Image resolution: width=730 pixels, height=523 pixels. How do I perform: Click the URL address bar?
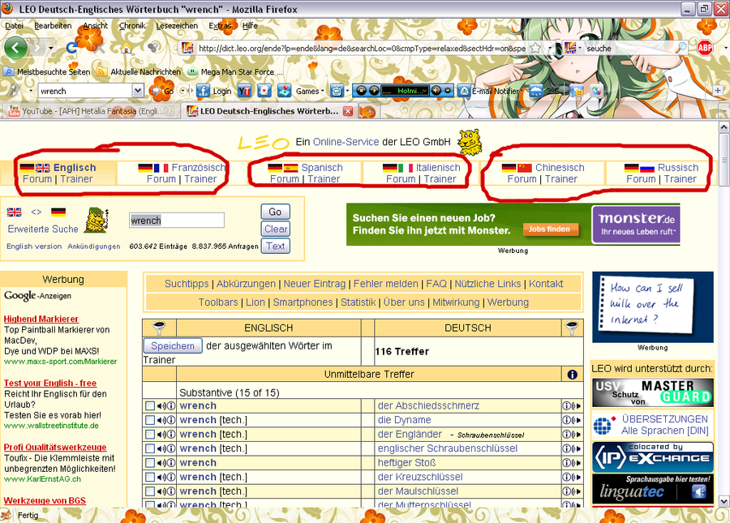click(x=363, y=48)
